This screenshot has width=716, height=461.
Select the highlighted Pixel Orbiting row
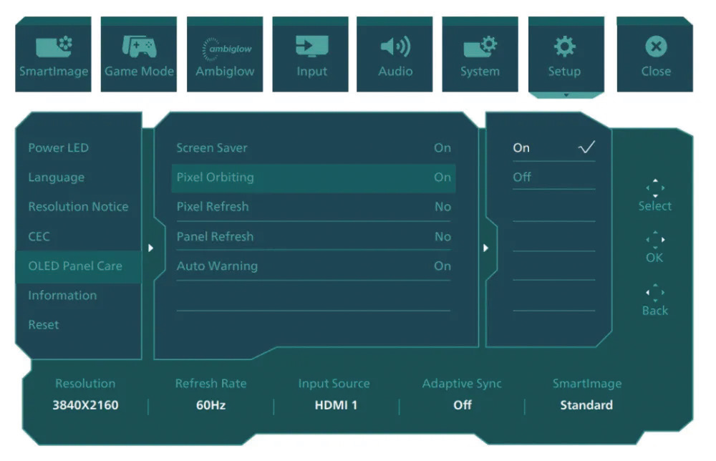click(314, 178)
